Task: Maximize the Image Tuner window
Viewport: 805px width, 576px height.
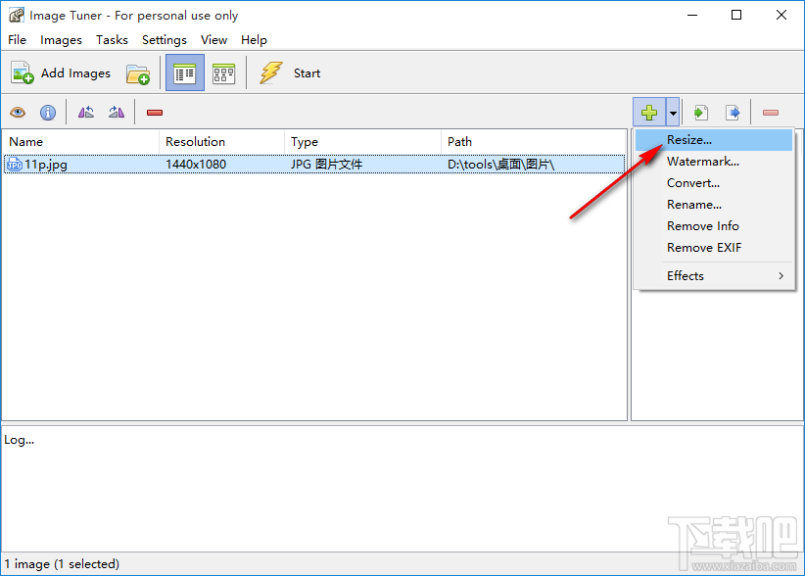Action: coord(736,15)
